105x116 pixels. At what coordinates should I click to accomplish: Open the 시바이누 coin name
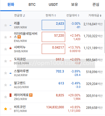tap(20, 47)
